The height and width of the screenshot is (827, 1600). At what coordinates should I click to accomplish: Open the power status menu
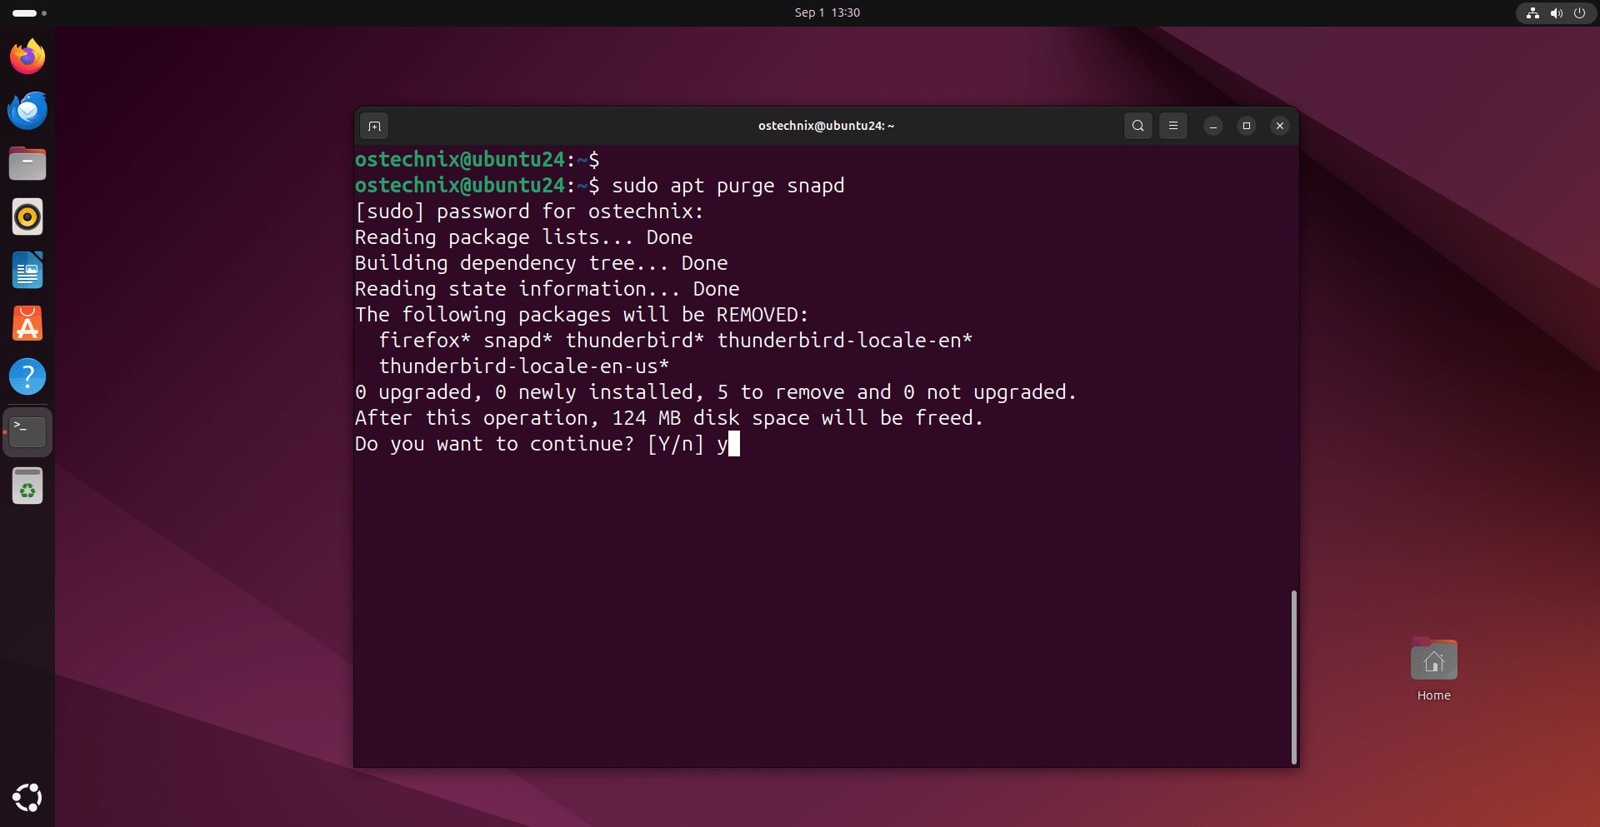[x=1581, y=12]
